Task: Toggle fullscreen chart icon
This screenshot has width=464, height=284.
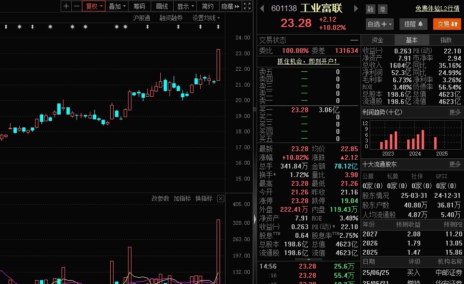Action: pyautogui.click(x=247, y=6)
